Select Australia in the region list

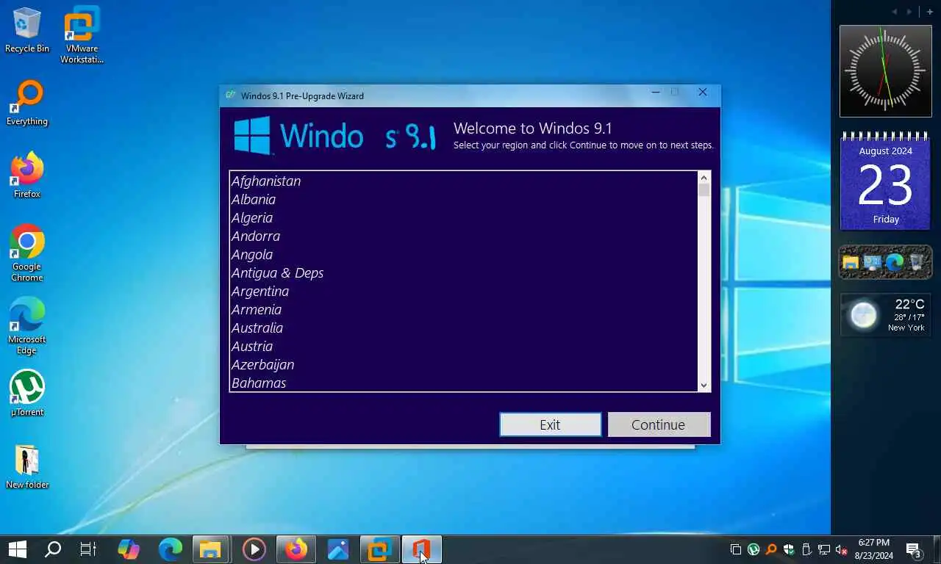[x=463, y=328]
